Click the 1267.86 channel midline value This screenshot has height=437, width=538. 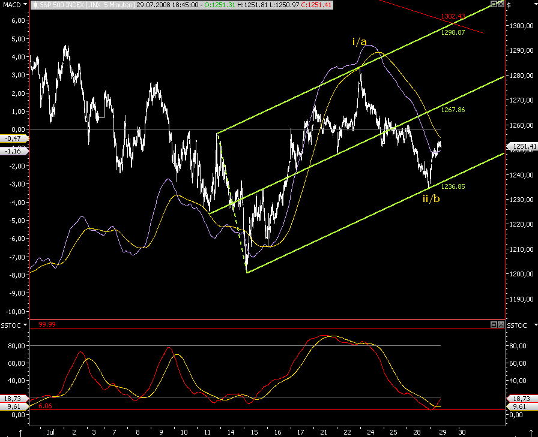(x=453, y=110)
